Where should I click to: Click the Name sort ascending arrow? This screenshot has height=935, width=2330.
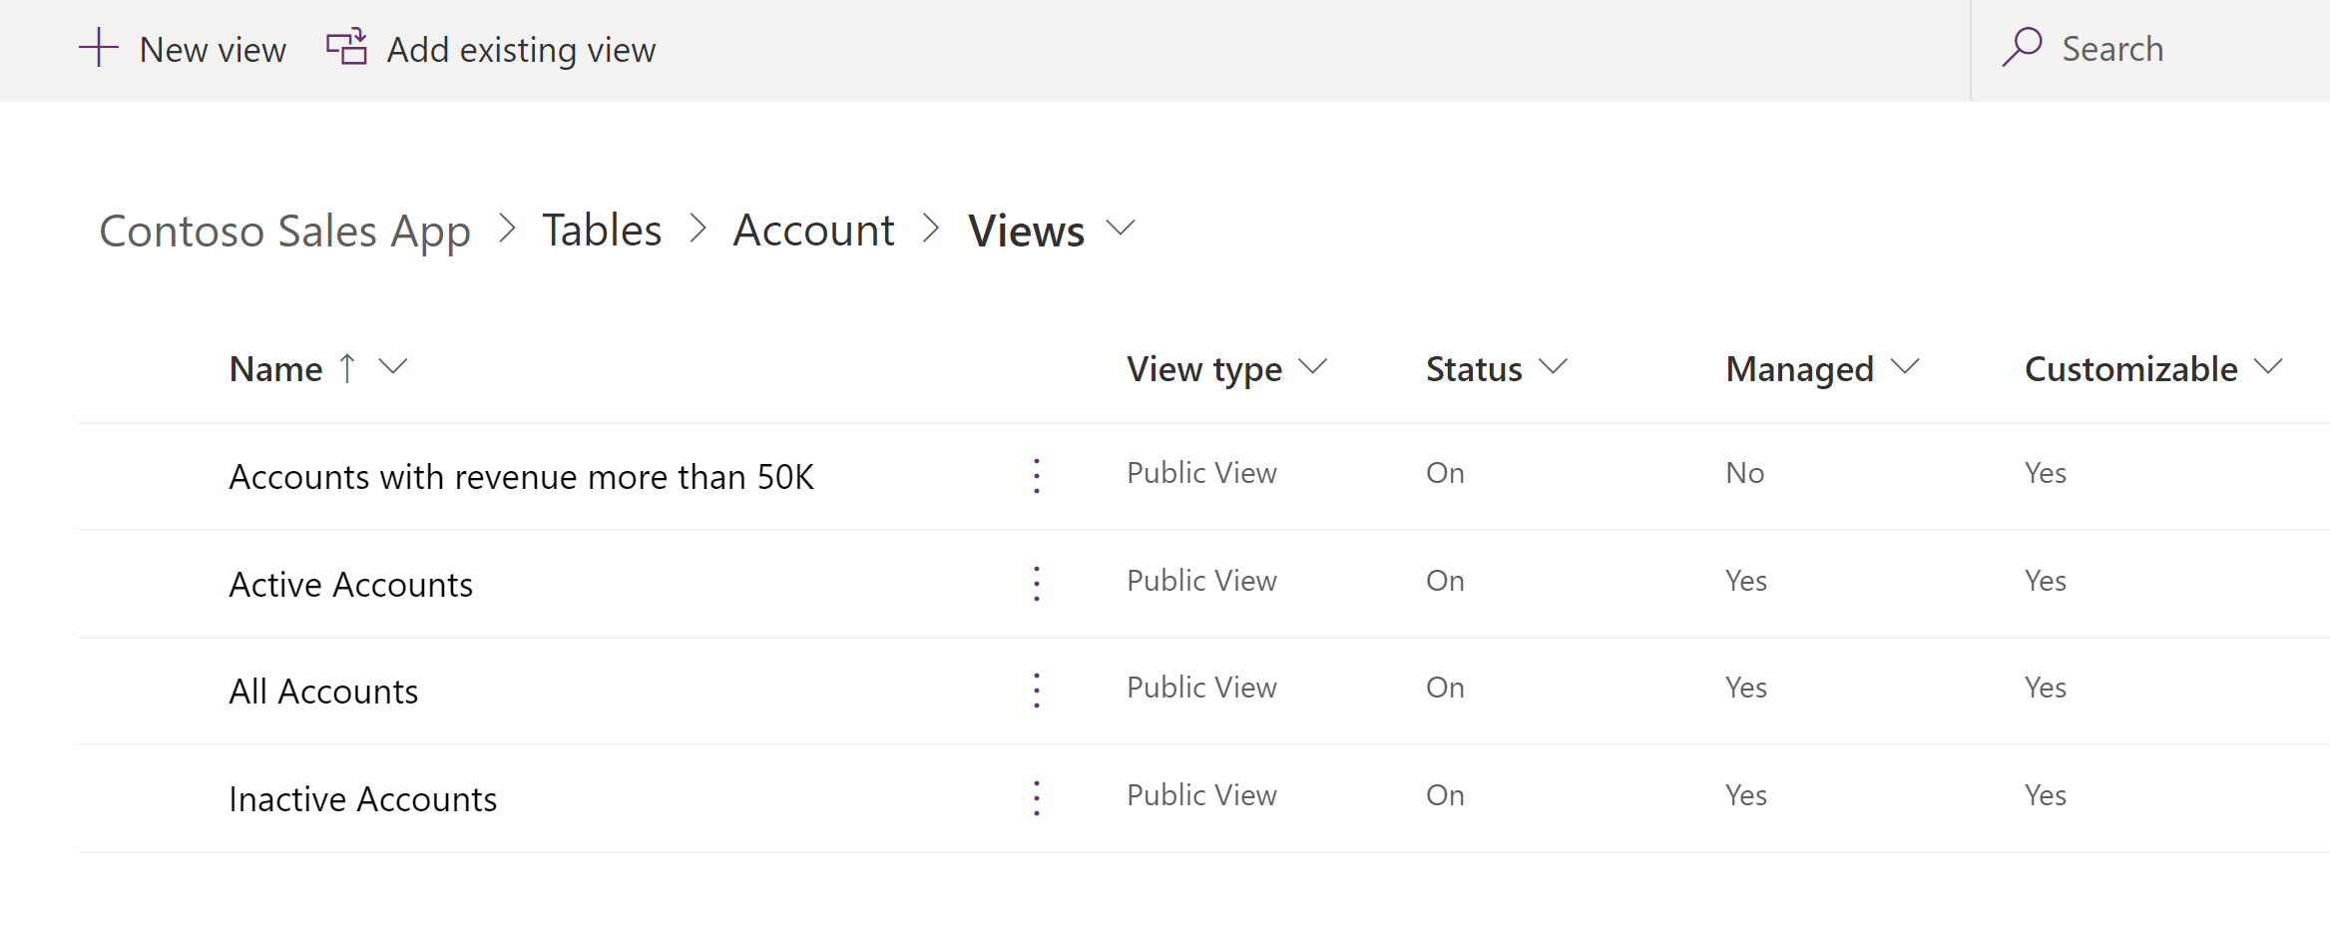347,368
